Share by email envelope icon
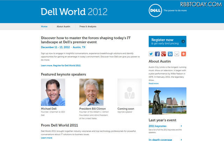The height and width of the screenshot is (141, 224). click(x=177, y=54)
